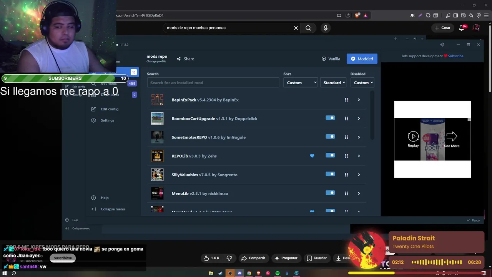This screenshot has height=277, width=492.
Task: Disable the SomeEmotesREPO mod switch
Action: [330, 137]
